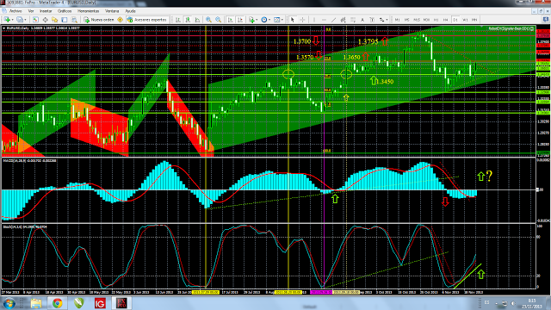Screen dimensions: 551x310
Task: Switch chart to candlestick mode
Action: (x=188, y=20)
